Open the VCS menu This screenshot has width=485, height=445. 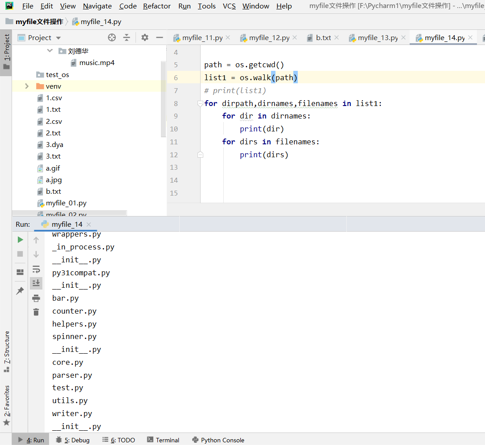(229, 6)
